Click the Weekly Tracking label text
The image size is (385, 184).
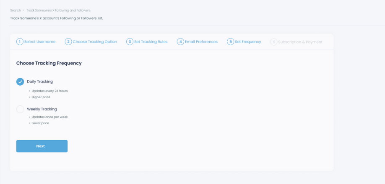pos(42,109)
